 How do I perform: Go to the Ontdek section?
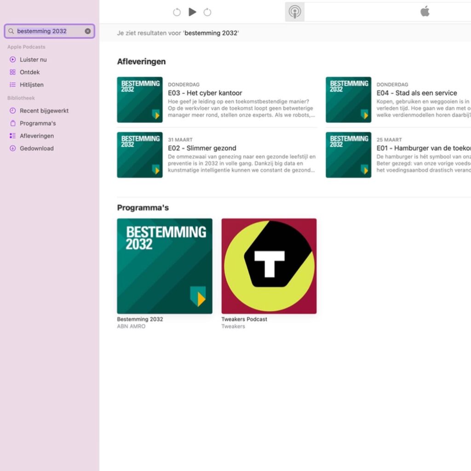29,72
